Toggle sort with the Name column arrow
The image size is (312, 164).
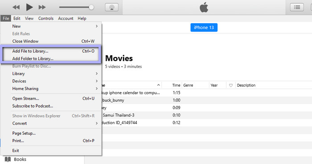[158, 85]
